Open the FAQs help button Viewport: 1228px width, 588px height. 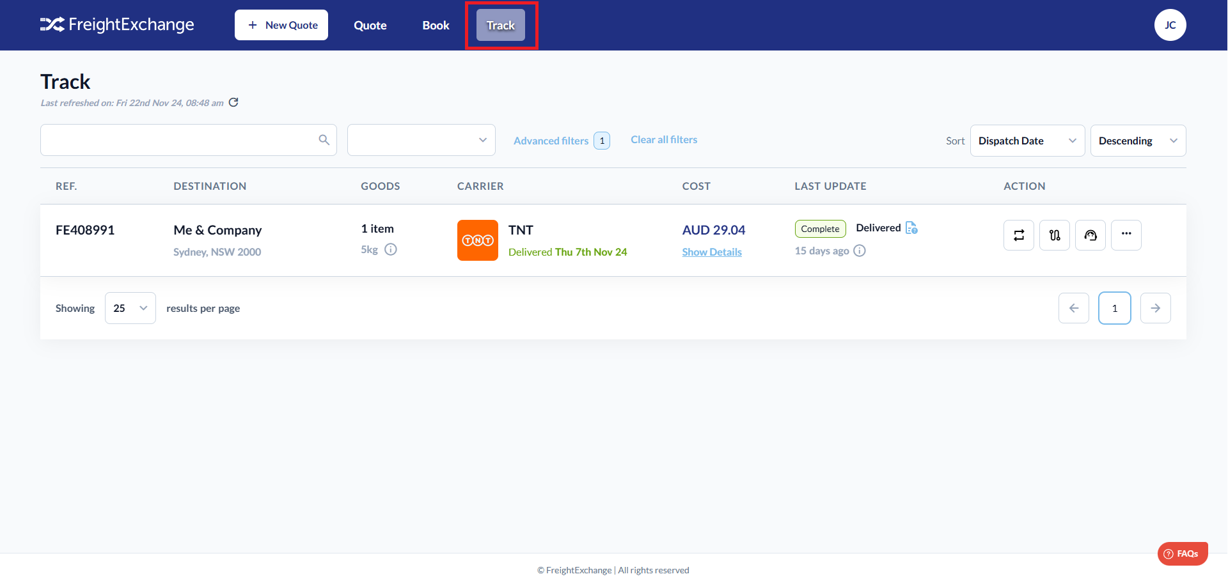click(x=1183, y=553)
